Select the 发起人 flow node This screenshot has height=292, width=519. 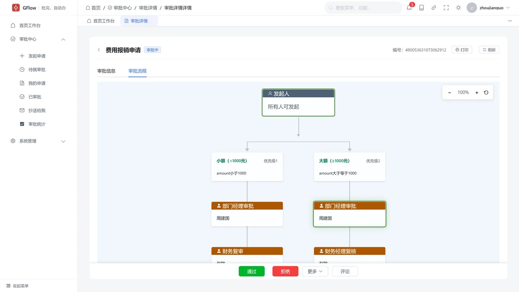pos(298,103)
